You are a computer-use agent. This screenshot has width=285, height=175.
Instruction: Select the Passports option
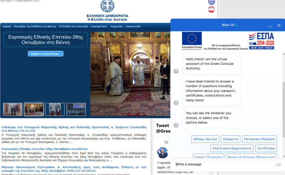(x=230, y=139)
